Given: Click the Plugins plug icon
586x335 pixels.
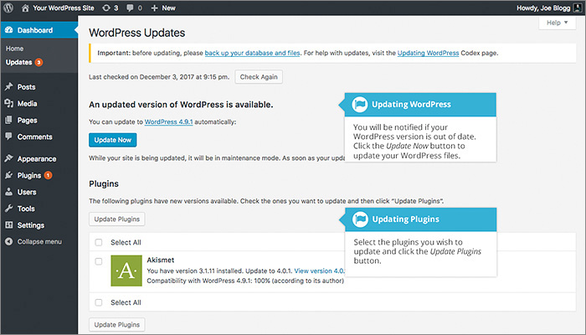Looking at the screenshot, I should pos(9,175).
